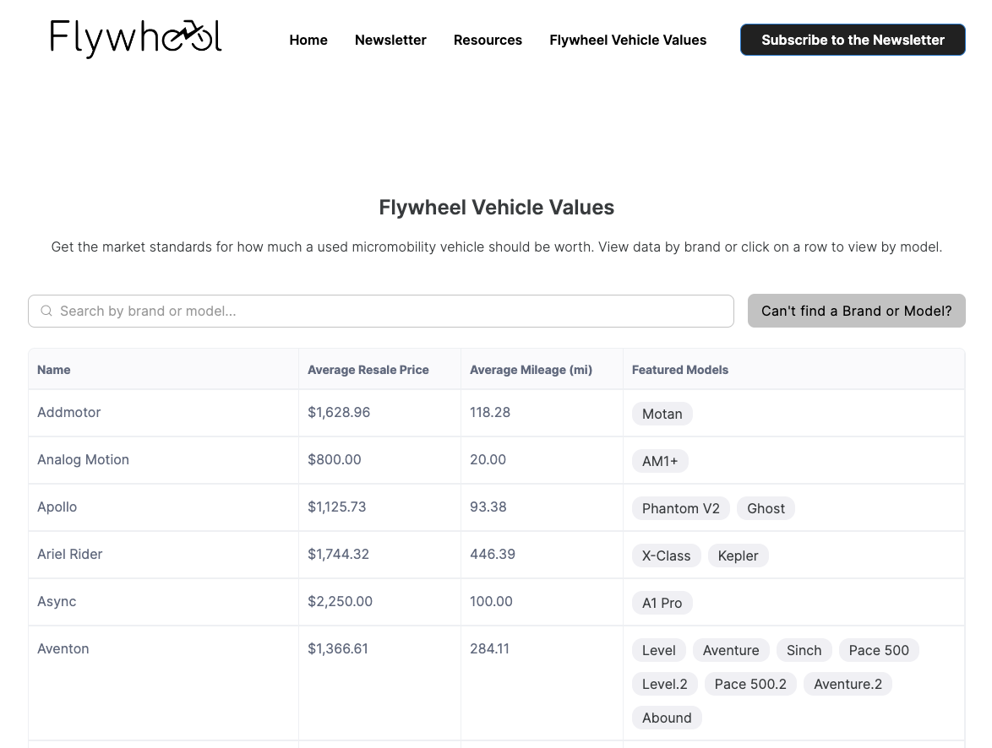Sort by the Average Resale Price column header
The width and height of the screenshot is (992, 748).
tap(368, 370)
